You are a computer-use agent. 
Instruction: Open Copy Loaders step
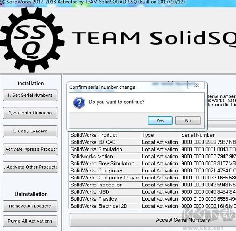tap(30, 131)
